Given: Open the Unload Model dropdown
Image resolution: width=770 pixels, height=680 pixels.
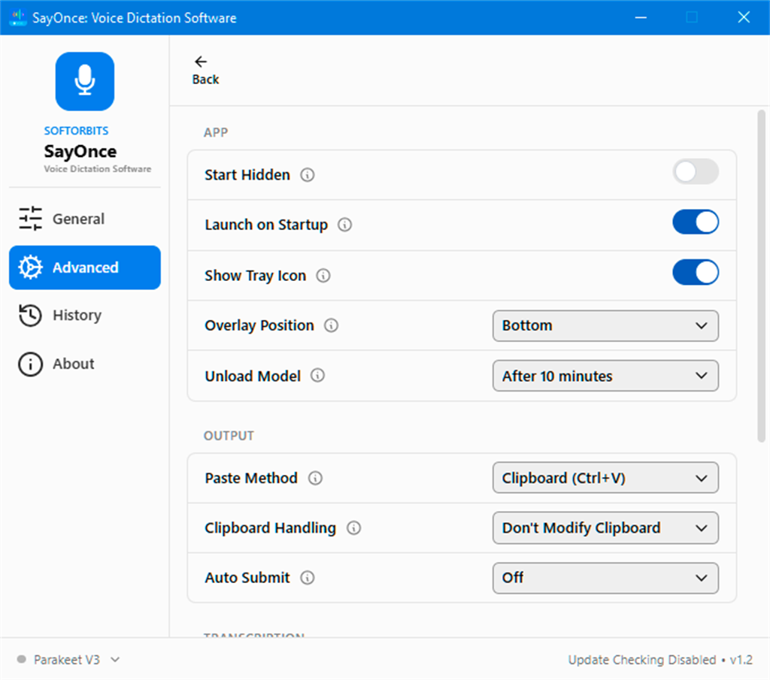Looking at the screenshot, I should coord(605,376).
